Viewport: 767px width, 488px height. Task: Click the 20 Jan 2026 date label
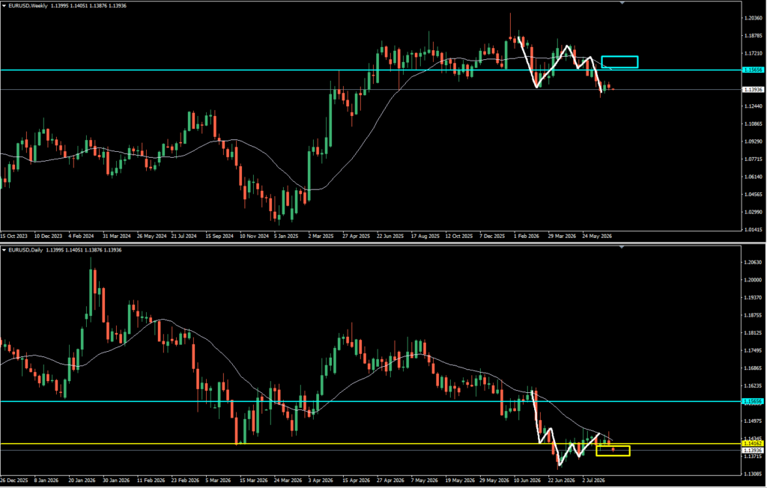pos(82,481)
